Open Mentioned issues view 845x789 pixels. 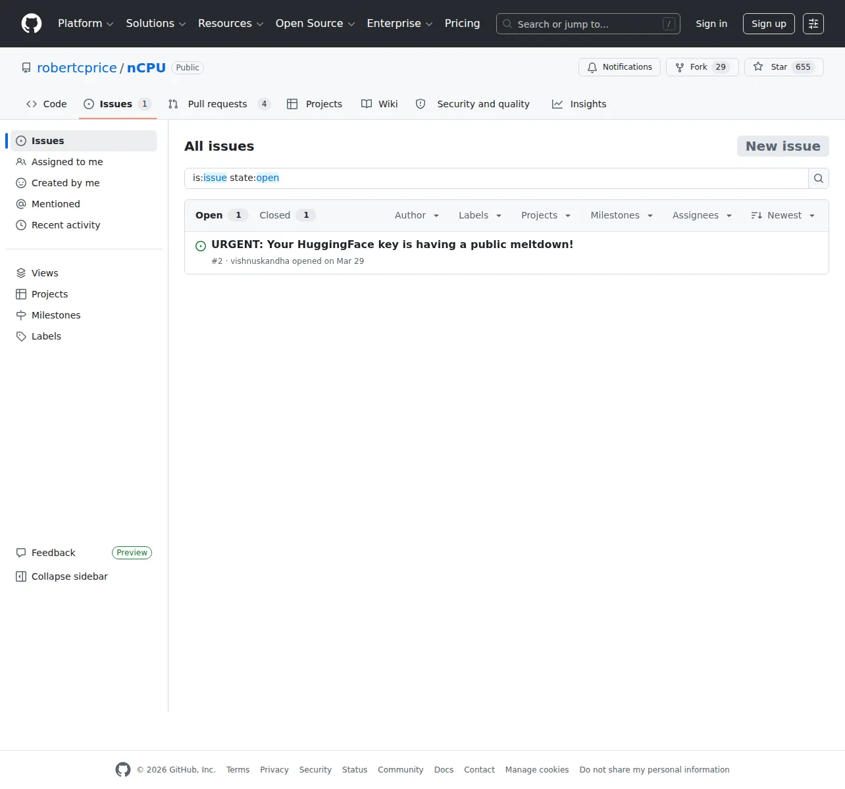pyautogui.click(x=84, y=204)
